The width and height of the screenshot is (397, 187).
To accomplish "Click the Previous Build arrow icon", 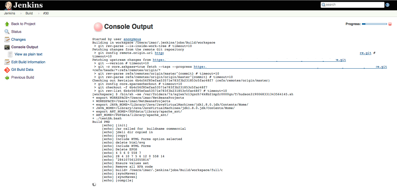I will coord(7,77).
